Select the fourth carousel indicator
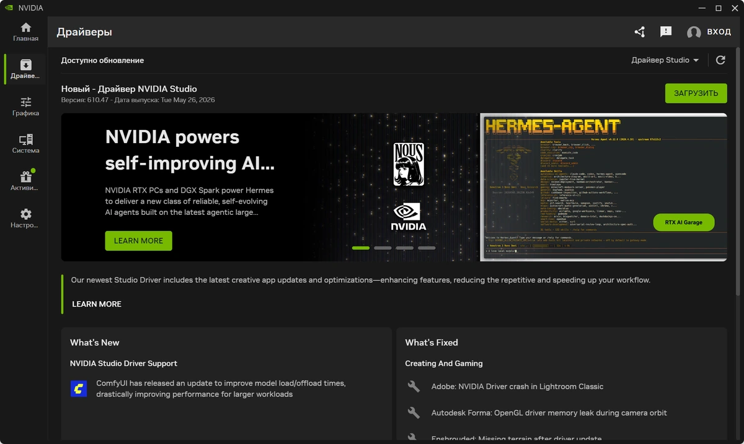This screenshot has height=444, width=744. click(427, 248)
